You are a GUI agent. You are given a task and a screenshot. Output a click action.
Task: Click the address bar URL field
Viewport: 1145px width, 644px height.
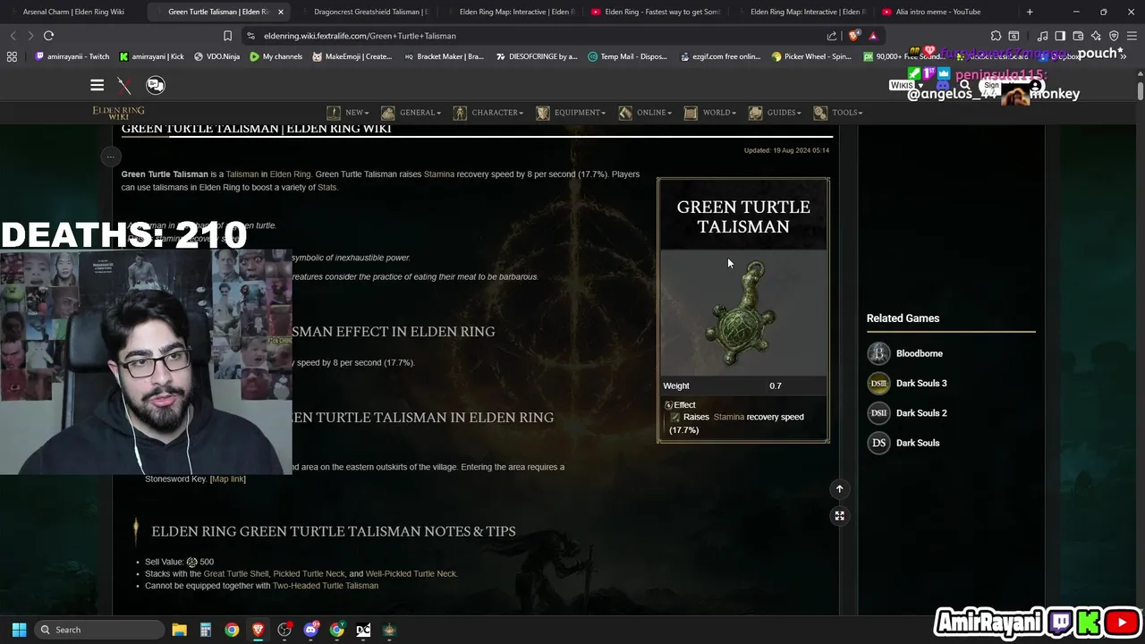click(537, 36)
